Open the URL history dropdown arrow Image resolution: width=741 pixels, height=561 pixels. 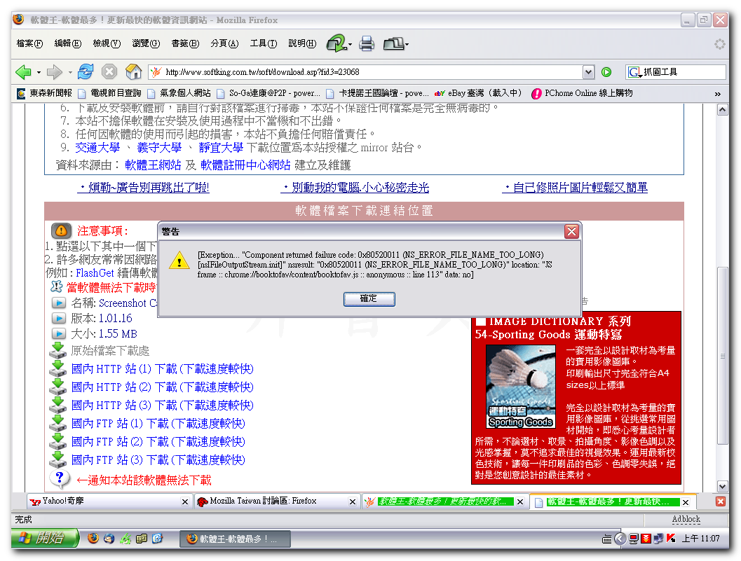pos(588,72)
